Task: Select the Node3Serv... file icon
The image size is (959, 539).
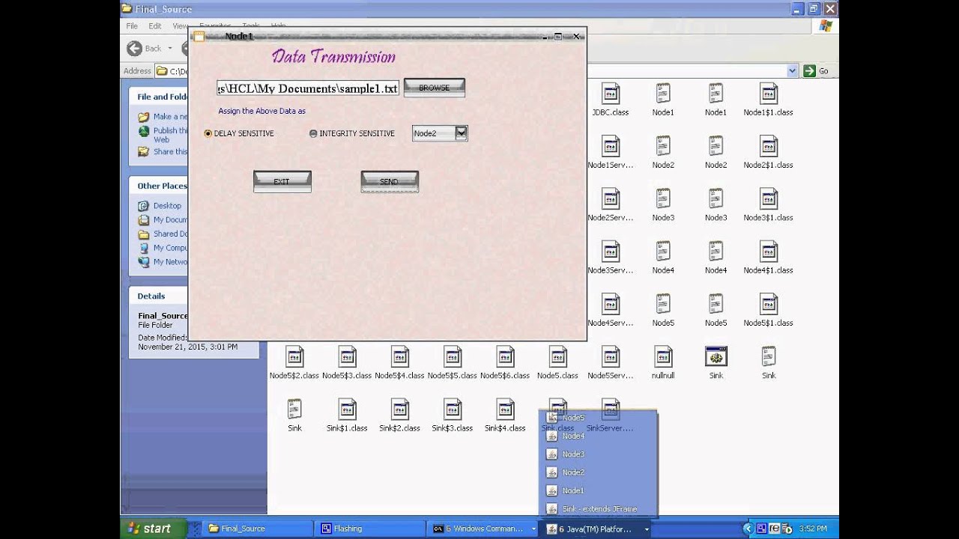Action: point(611,252)
